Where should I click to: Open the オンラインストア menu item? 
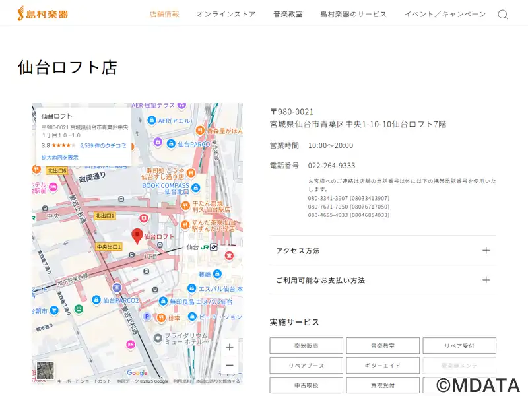pos(226,14)
